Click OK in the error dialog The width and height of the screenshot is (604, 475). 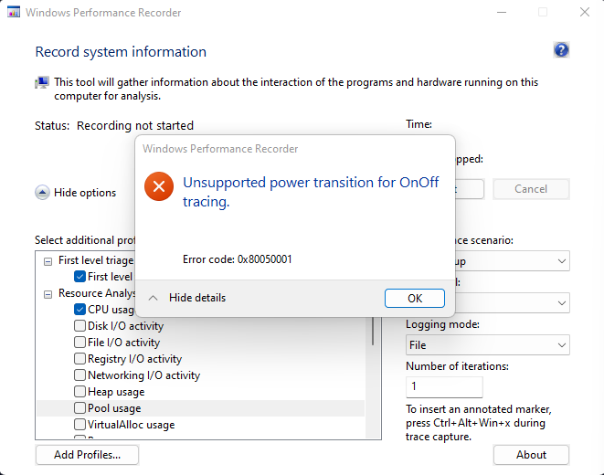[x=415, y=299]
